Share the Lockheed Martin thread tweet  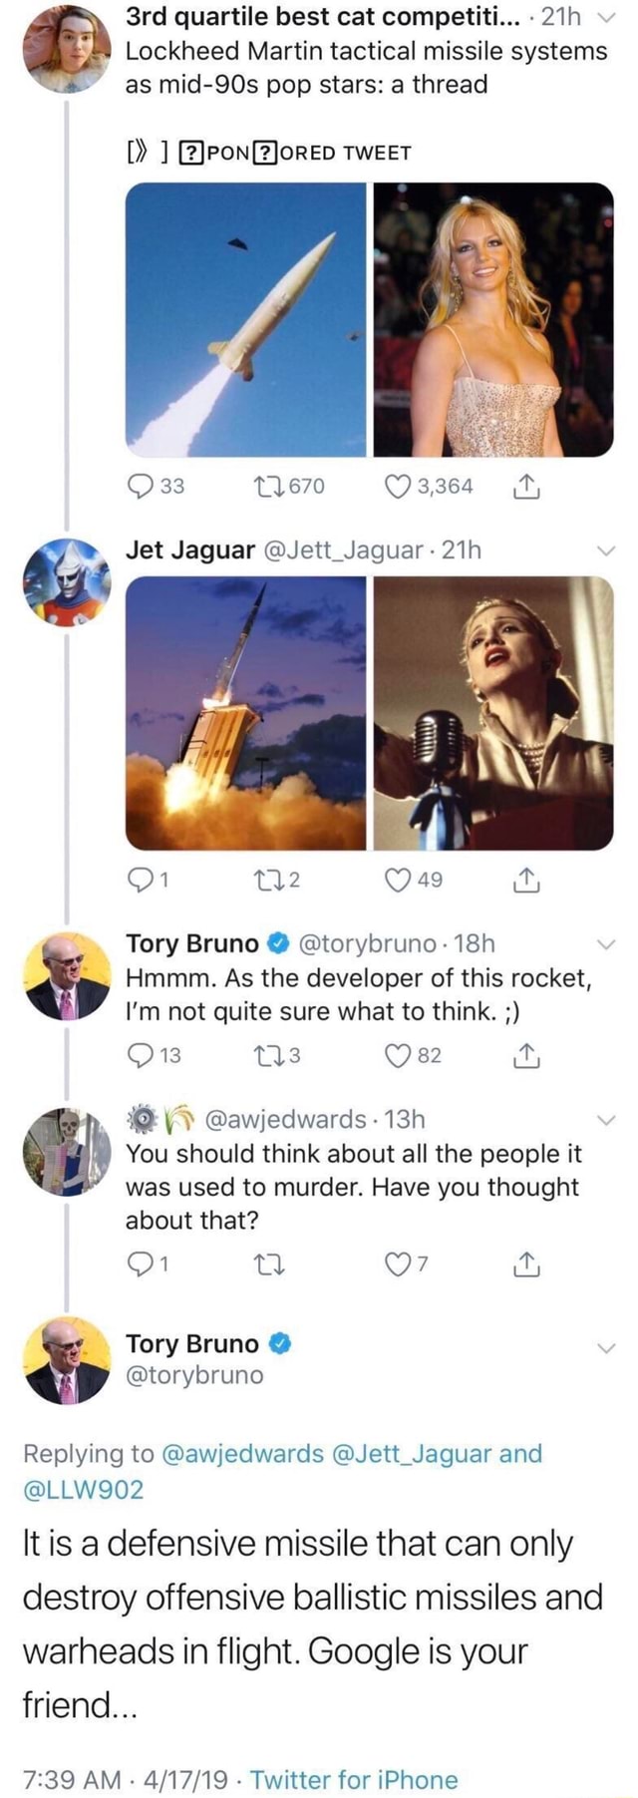click(x=527, y=487)
